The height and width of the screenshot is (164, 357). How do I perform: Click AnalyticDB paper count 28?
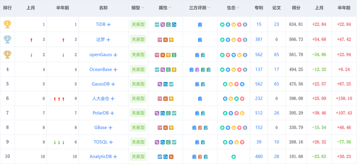tap(276, 156)
